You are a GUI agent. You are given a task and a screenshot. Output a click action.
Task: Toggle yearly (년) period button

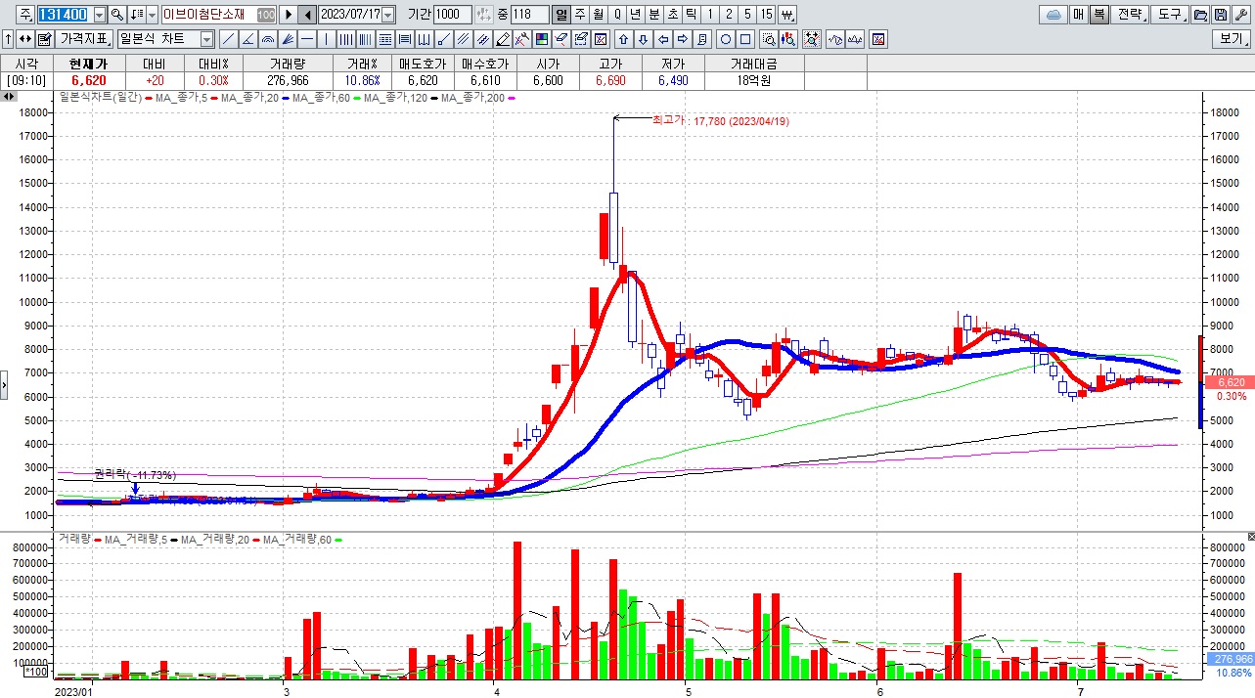(635, 15)
